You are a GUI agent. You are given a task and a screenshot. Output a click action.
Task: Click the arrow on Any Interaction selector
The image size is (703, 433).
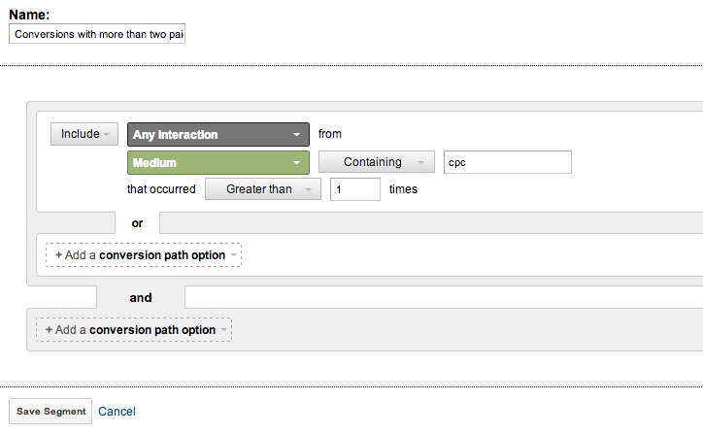coord(296,135)
